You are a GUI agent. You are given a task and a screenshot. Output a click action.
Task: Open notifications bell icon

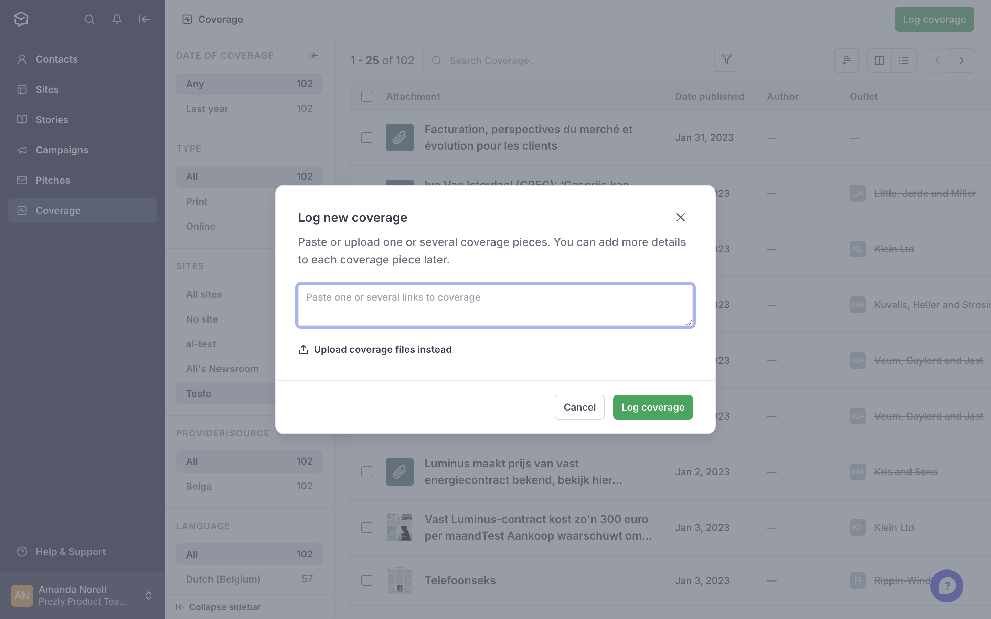coord(117,19)
